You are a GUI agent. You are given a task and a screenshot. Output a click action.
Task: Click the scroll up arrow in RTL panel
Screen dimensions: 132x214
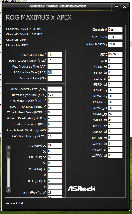click(x=9, y=147)
